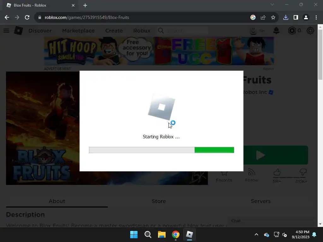Click the page scrollbar down arrow
323x242 pixels.
pyautogui.click(x=320, y=224)
